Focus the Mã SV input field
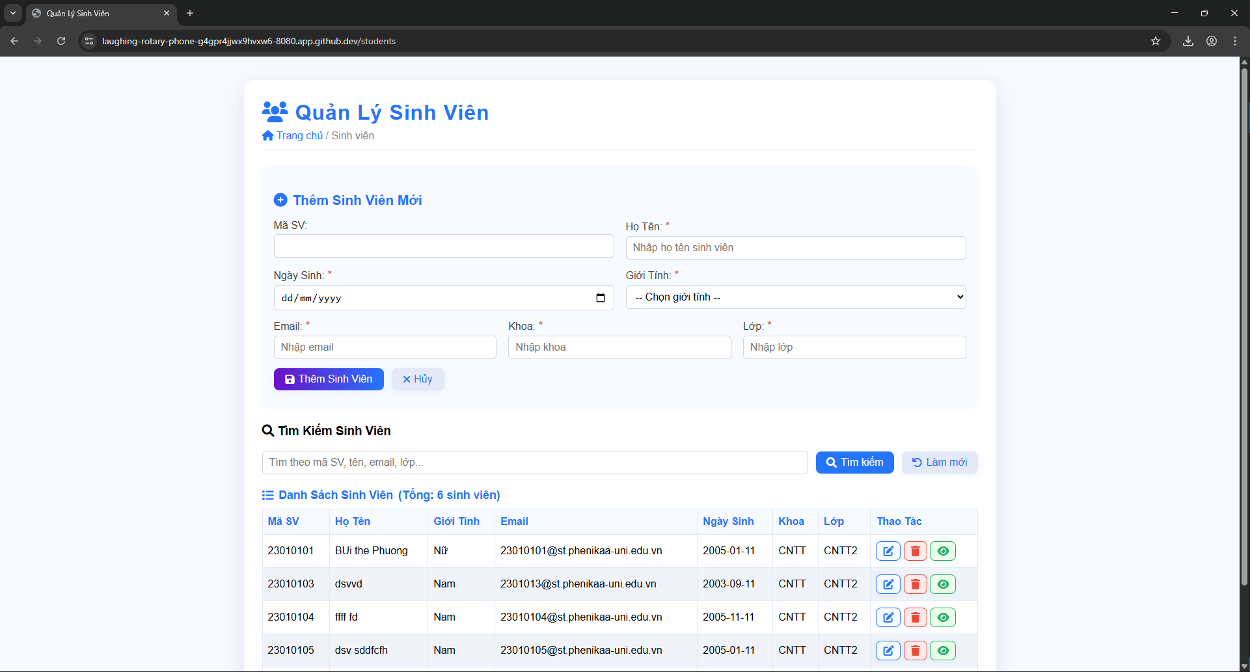Image resolution: width=1250 pixels, height=672 pixels. click(x=444, y=246)
